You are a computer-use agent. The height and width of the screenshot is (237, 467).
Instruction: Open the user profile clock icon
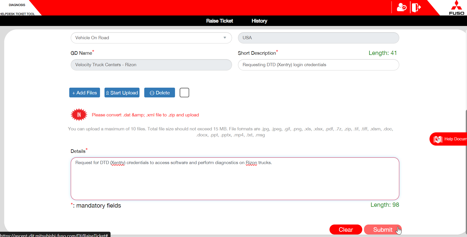click(x=401, y=7)
